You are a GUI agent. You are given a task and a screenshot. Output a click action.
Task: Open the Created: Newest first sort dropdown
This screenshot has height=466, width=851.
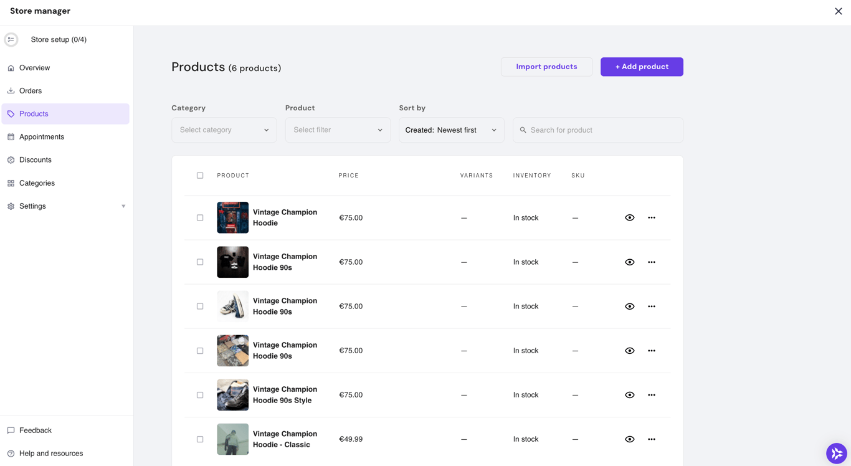coord(451,130)
